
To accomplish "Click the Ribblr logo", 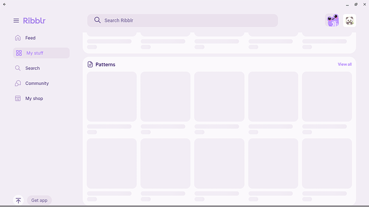I will (x=34, y=21).
